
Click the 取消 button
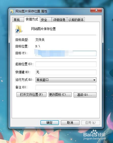70,123
